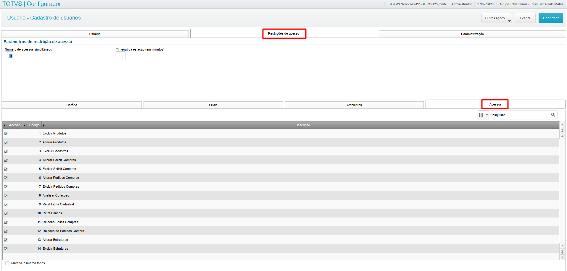Click the Confirmar button
567x271 pixels.
pos(551,18)
